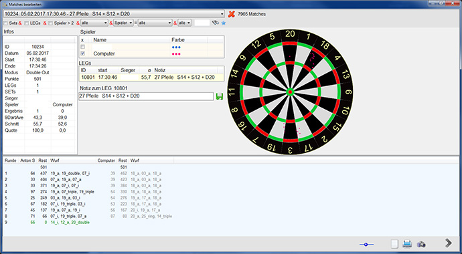Click the 'Sieger' column header in LEGs
The height and width of the screenshot is (254, 462).
pos(128,71)
